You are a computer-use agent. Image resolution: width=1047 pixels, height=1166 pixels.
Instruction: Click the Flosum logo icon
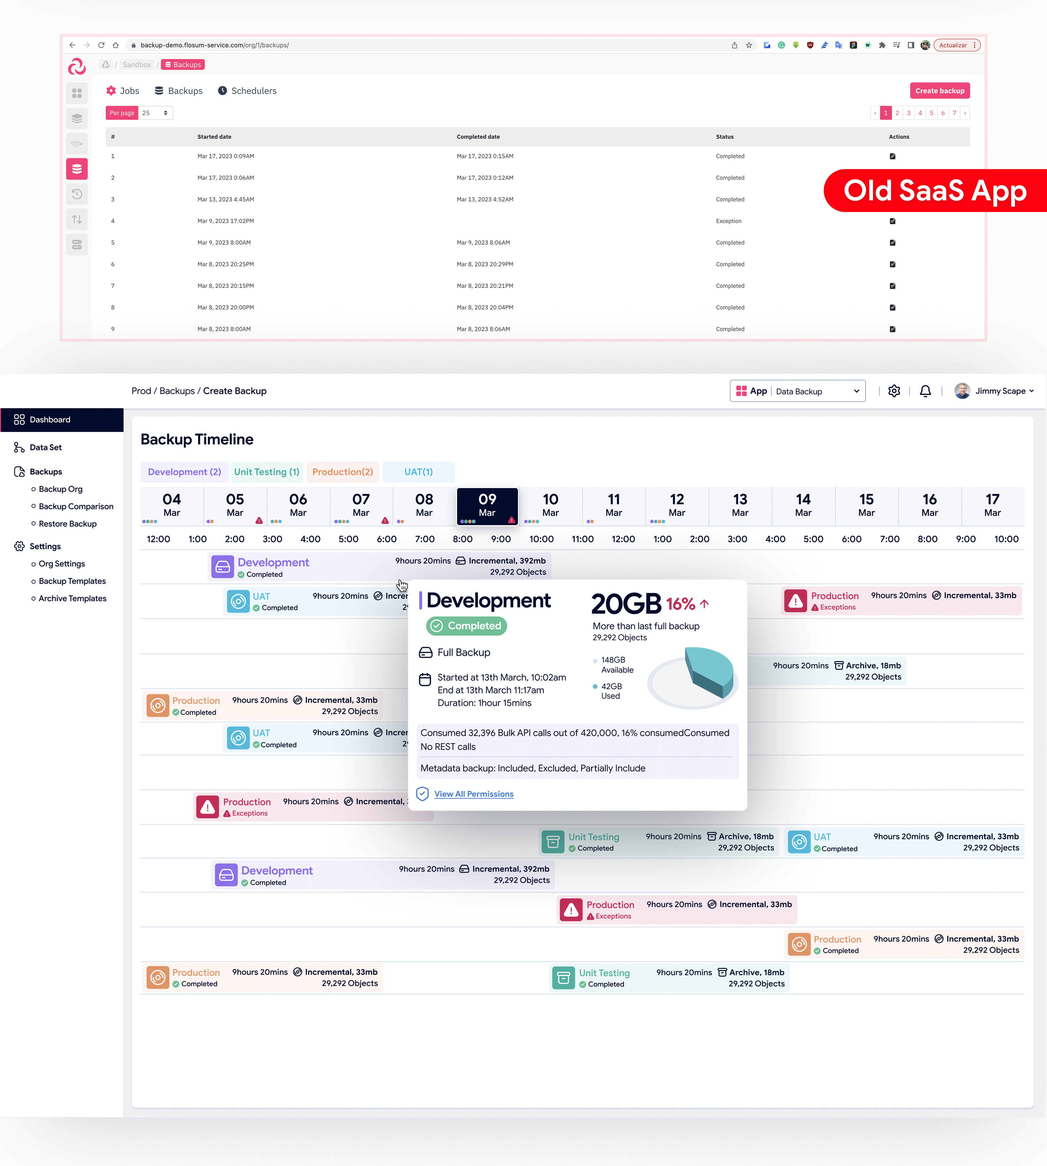pyautogui.click(x=77, y=67)
